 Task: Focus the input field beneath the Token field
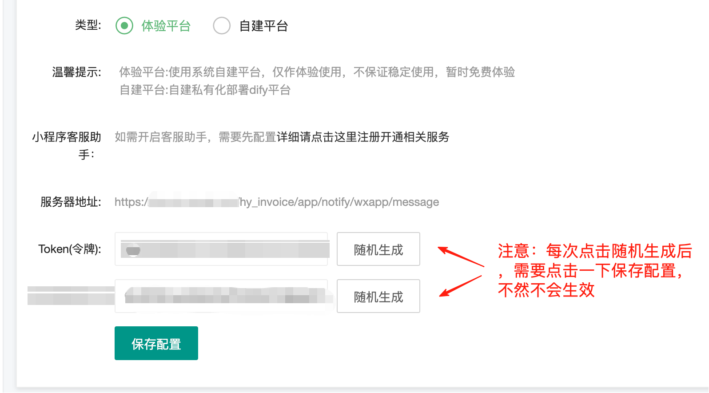pos(221,296)
